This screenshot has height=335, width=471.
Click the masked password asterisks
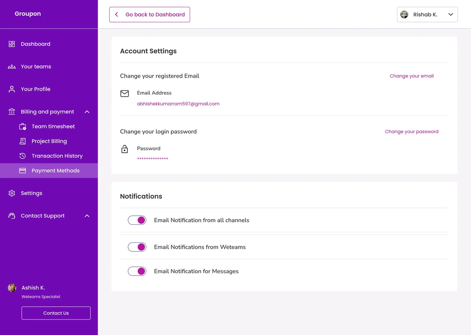pyautogui.click(x=153, y=159)
